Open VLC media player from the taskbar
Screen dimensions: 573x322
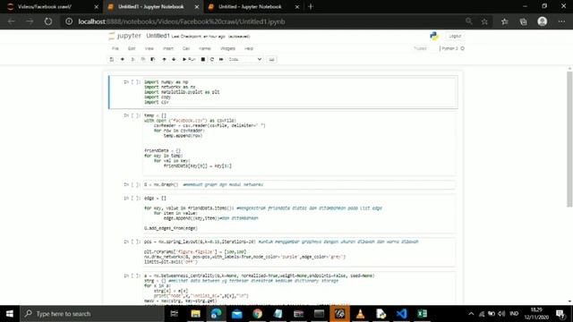(360, 314)
